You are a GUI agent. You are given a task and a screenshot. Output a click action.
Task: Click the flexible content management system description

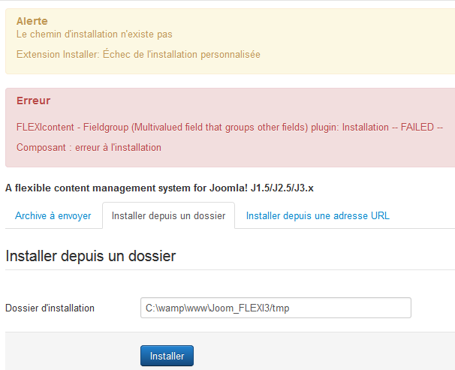(x=159, y=188)
